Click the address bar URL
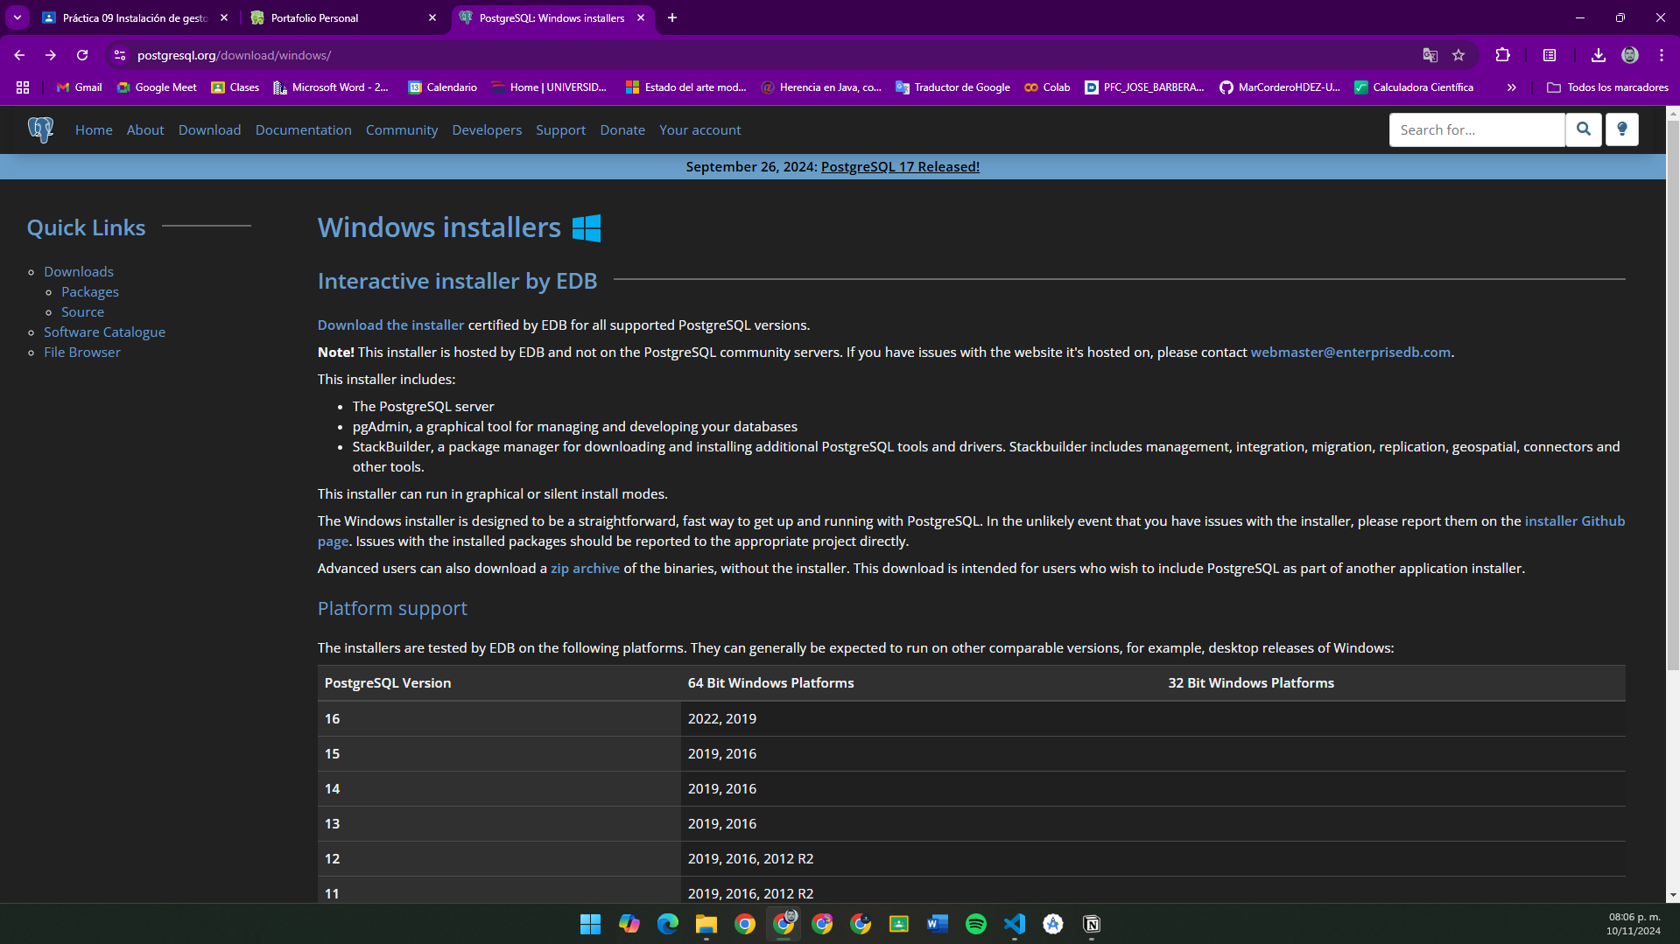This screenshot has height=944, width=1680. coord(234,55)
